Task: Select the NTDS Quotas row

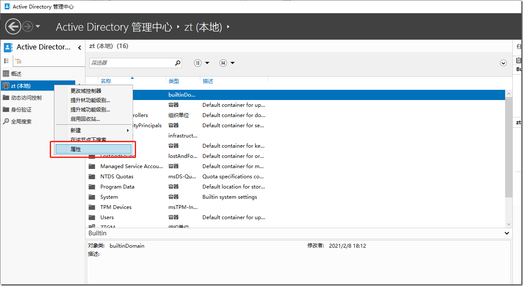Action: pos(296,177)
